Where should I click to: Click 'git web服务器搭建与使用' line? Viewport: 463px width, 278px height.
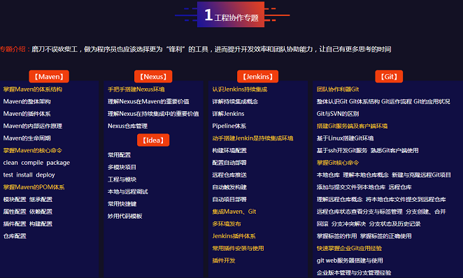(x=350, y=261)
